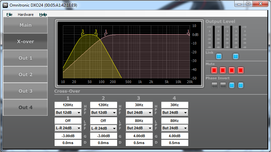Click channel 3 LPF frequency field 80Hz
The height and width of the screenshot is (152, 271).
click(x=139, y=121)
